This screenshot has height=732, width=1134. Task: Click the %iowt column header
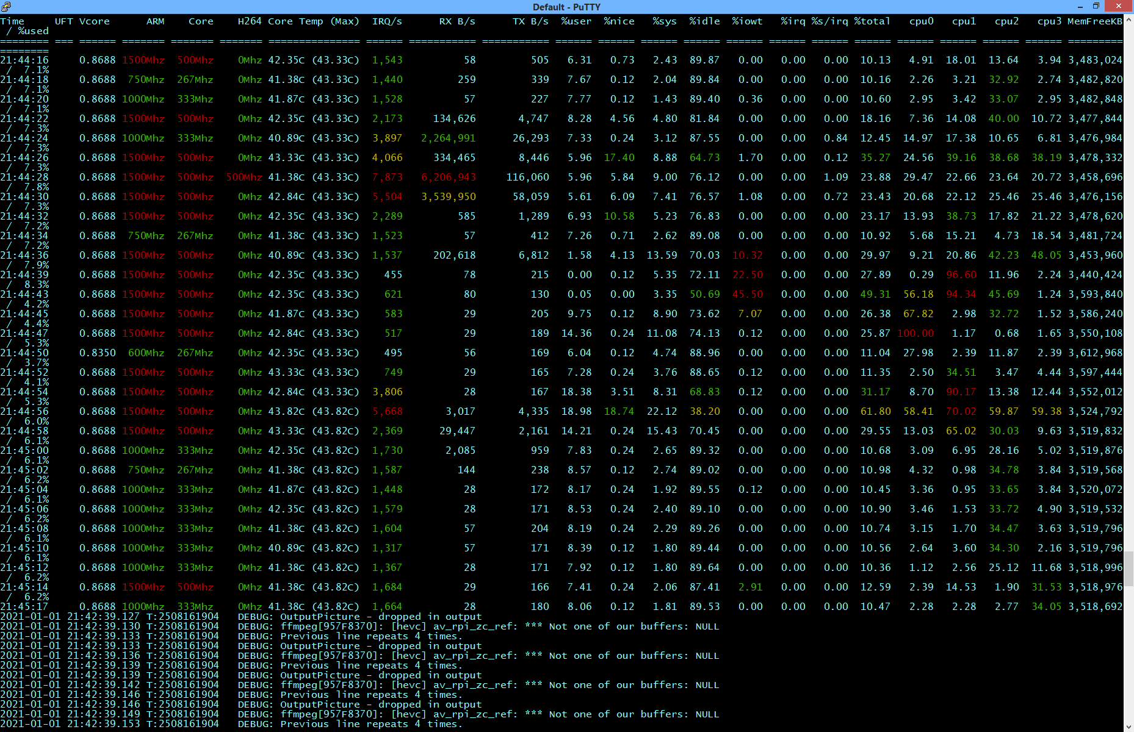pos(747,21)
